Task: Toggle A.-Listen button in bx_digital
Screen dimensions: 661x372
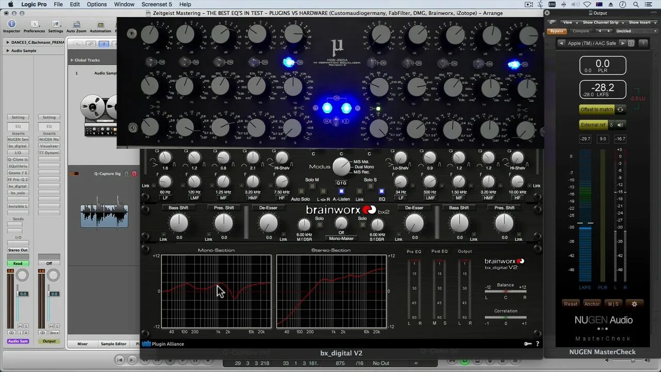Action: pos(341,191)
